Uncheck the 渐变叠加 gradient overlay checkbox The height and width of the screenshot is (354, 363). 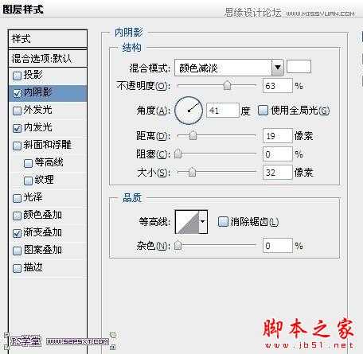[x=17, y=233]
